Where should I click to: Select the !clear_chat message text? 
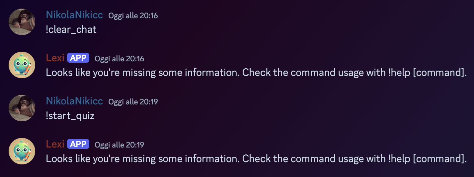[x=71, y=29]
